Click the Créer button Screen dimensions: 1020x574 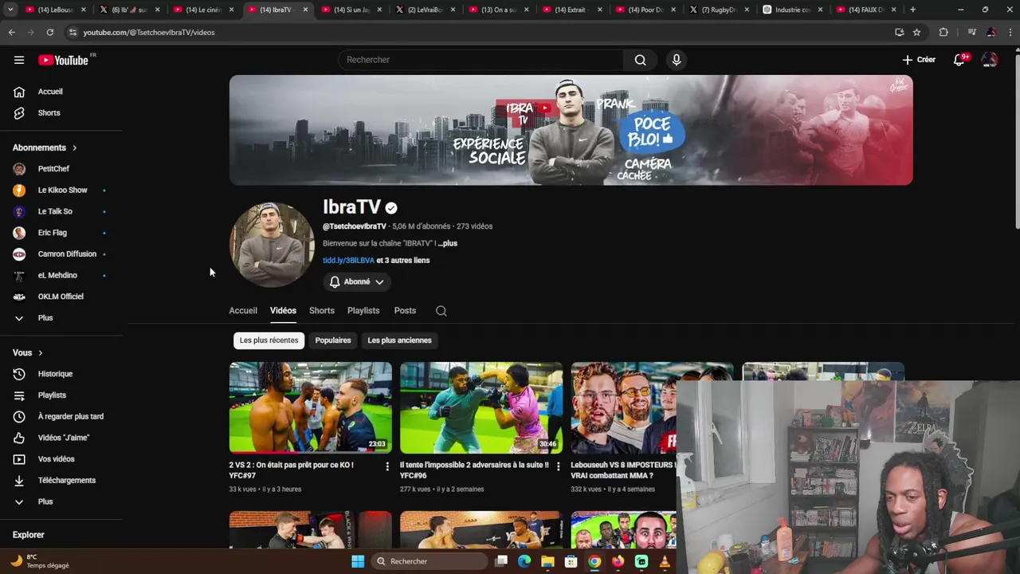919,60
